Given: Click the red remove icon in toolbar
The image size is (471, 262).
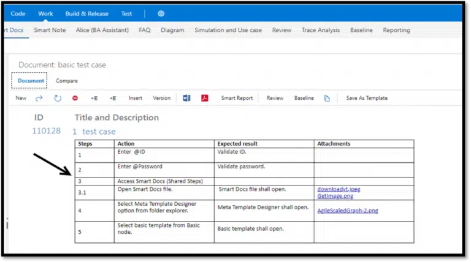Looking at the screenshot, I should point(75,98).
